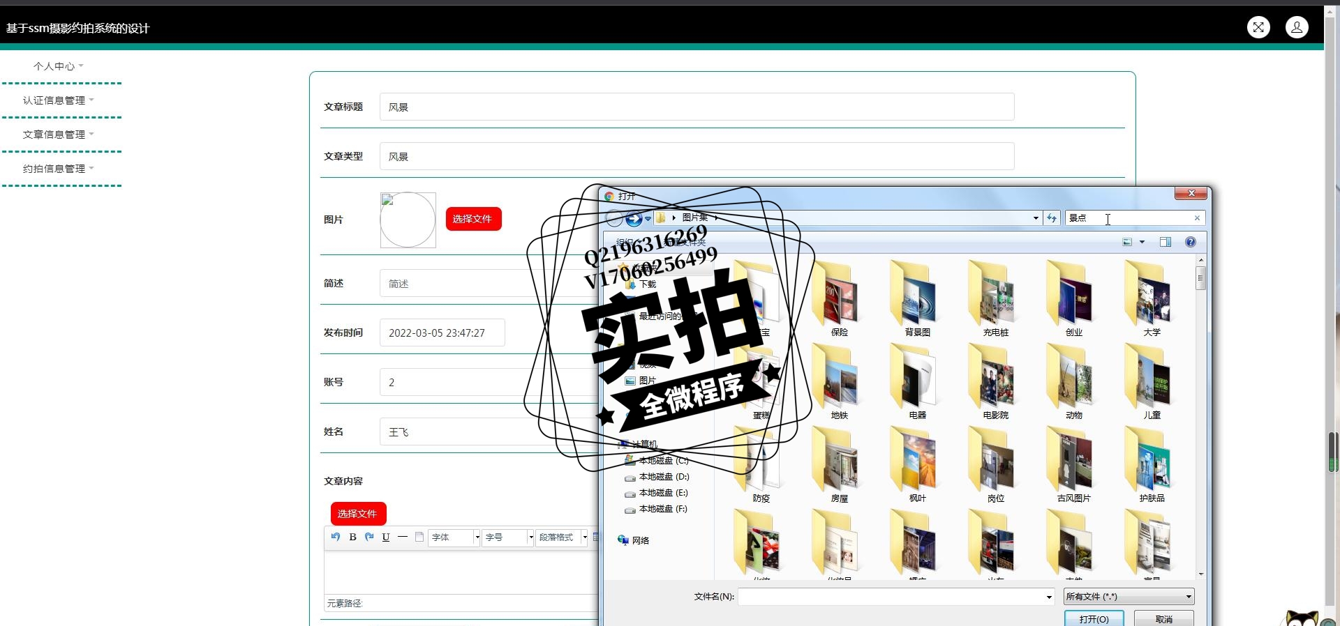Click the file dialog scrollbar up arrow
This screenshot has width=1340, height=626.
1201,260
